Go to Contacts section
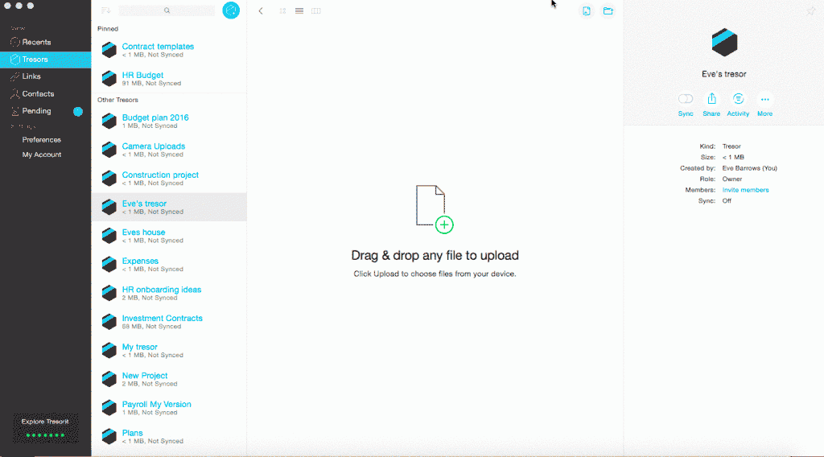Viewport: 824px width, 457px height. tap(45, 94)
